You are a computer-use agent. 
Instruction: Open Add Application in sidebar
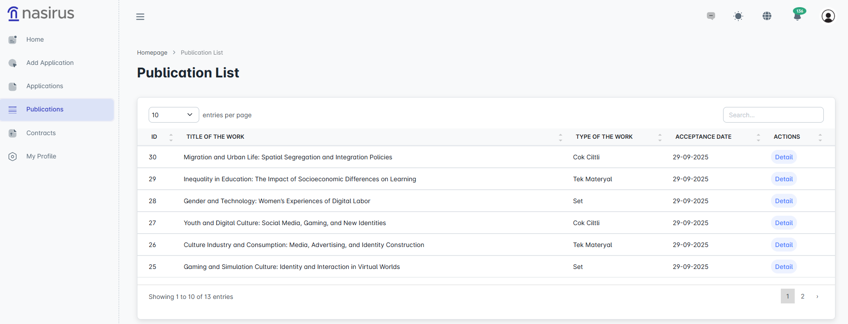coord(50,63)
